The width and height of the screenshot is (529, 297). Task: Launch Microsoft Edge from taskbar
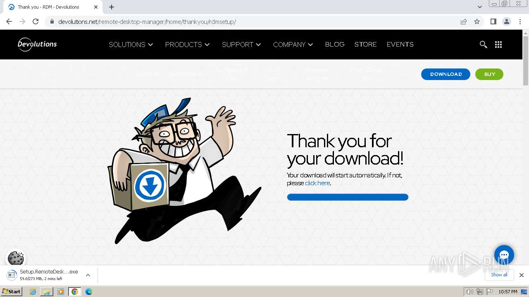coord(89,292)
